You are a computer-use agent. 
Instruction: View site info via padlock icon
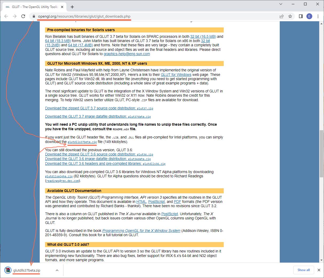click(34, 16)
